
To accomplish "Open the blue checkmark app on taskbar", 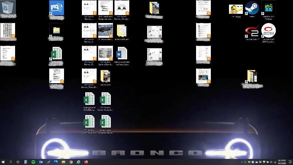I will pyautogui.click(x=48, y=162).
